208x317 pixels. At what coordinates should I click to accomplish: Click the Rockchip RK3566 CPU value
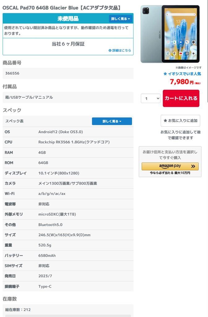click(x=74, y=142)
